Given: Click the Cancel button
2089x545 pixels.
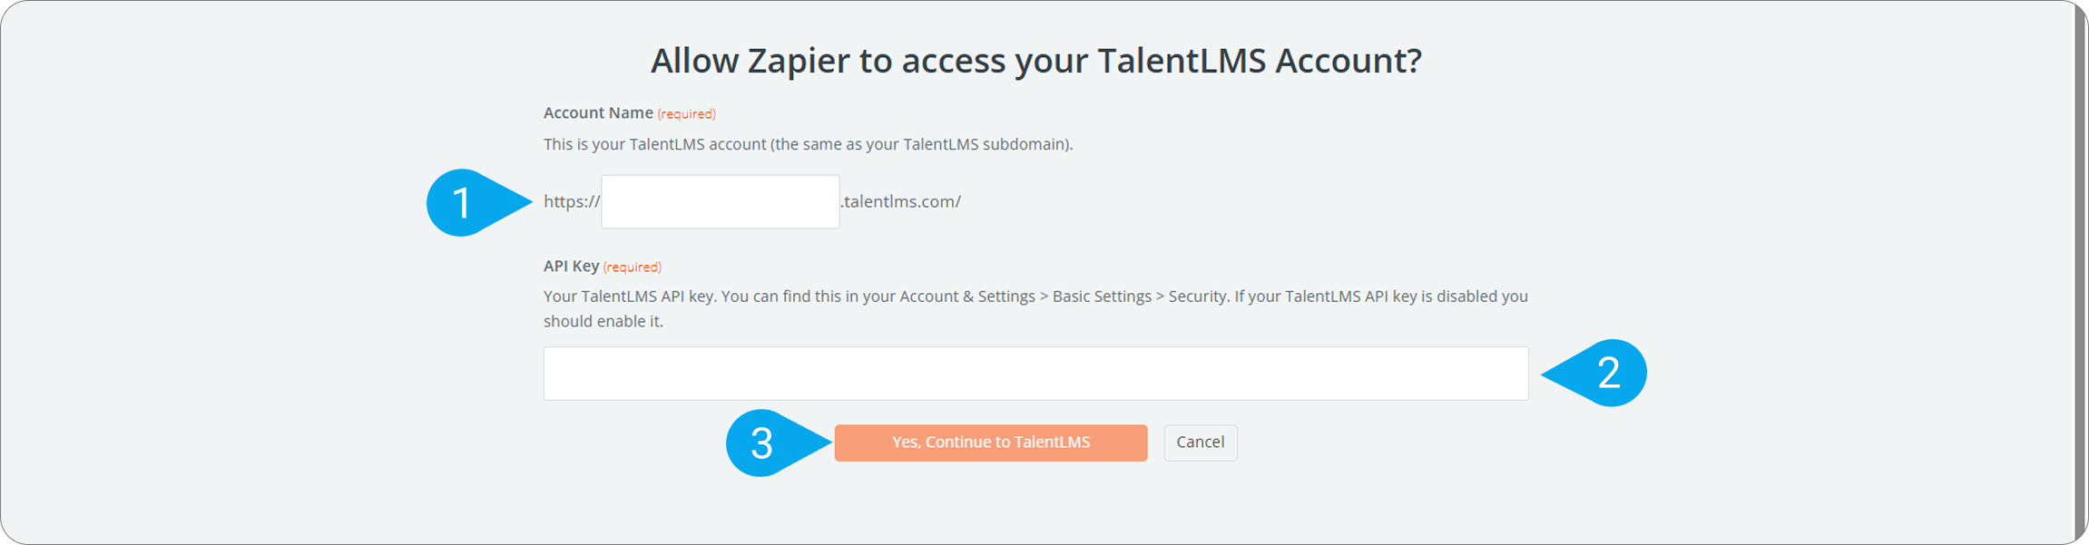Looking at the screenshot, I should [x=1200, y=443].
